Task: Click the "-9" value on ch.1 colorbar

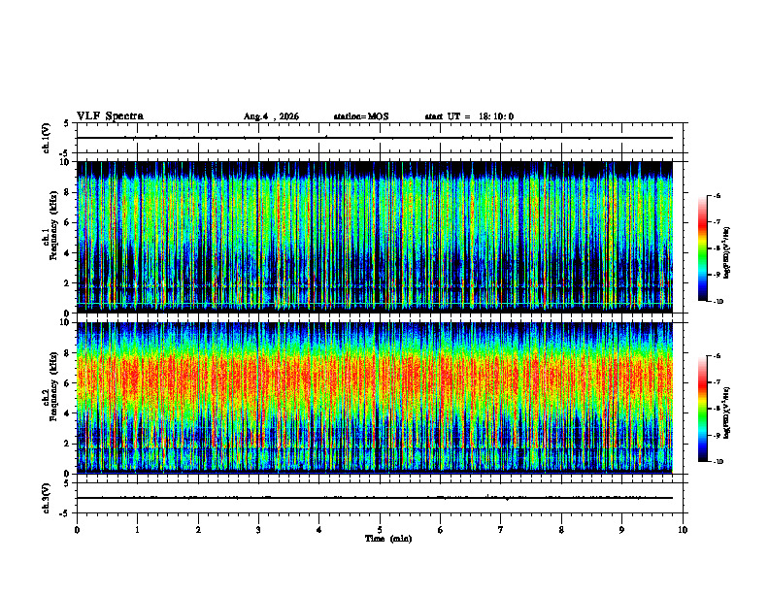Action: click(x=717, y=275)
